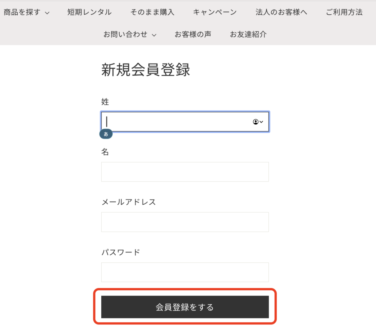376x330 pixels.
Task: Select the メールアドレス input box
Action: 185,222
